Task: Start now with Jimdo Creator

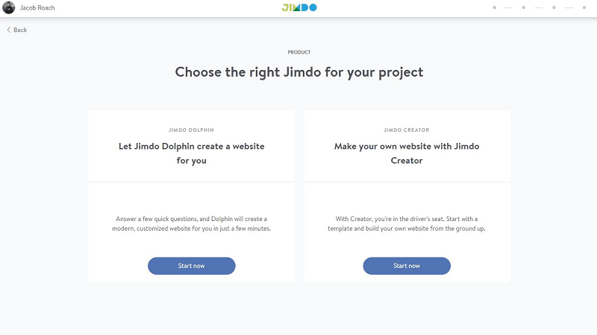Action: point(407,266)
